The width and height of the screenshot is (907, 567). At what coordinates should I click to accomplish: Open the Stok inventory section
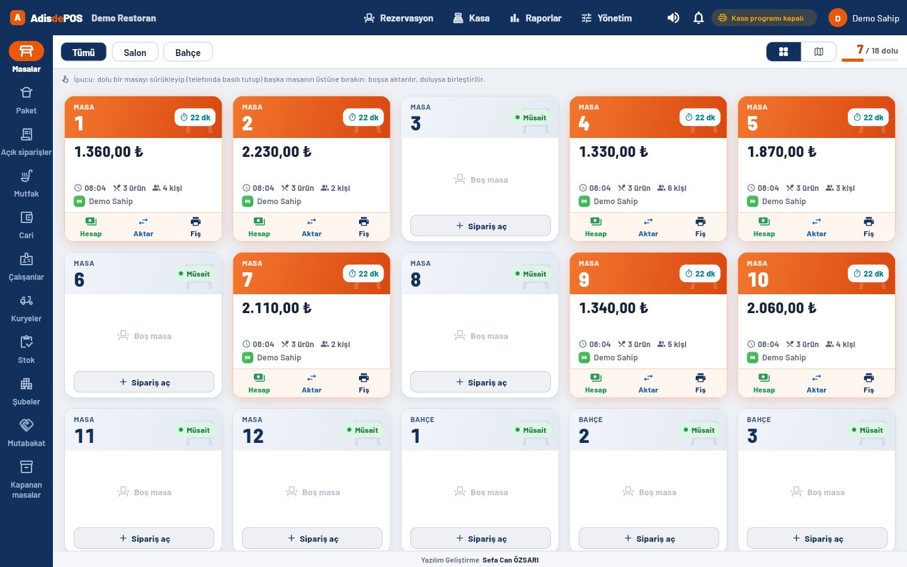(26, 350)
